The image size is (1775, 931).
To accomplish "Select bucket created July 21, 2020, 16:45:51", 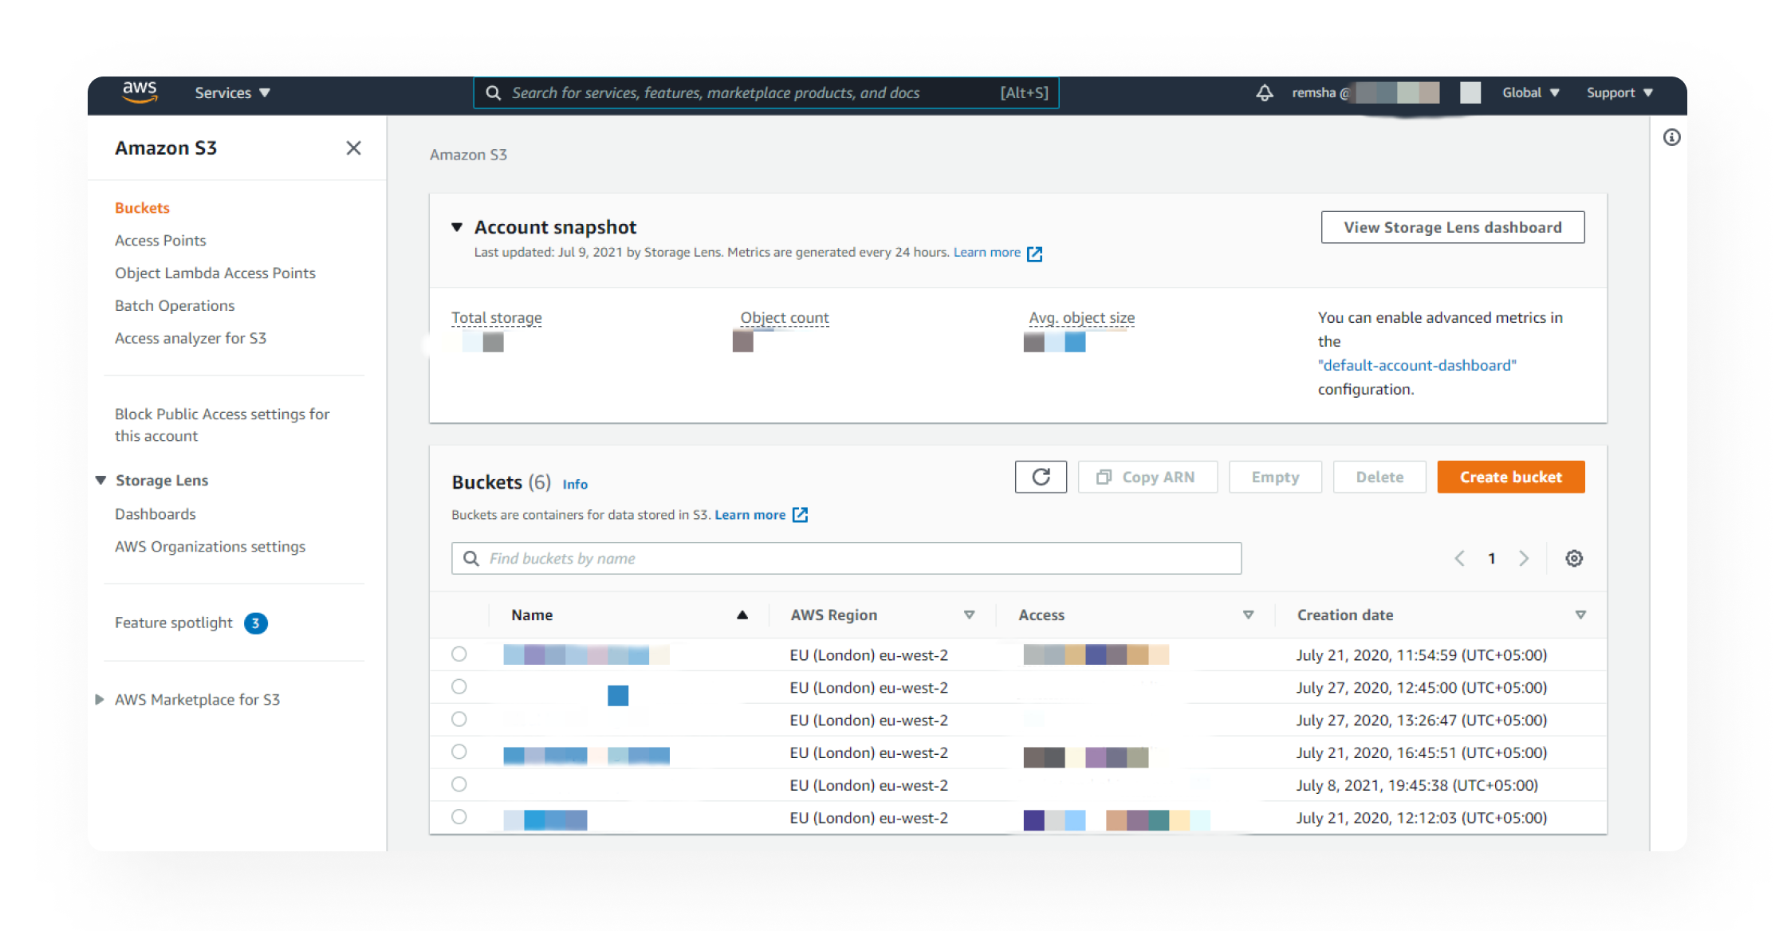I will pyautogui.click(x=459, y=752).
